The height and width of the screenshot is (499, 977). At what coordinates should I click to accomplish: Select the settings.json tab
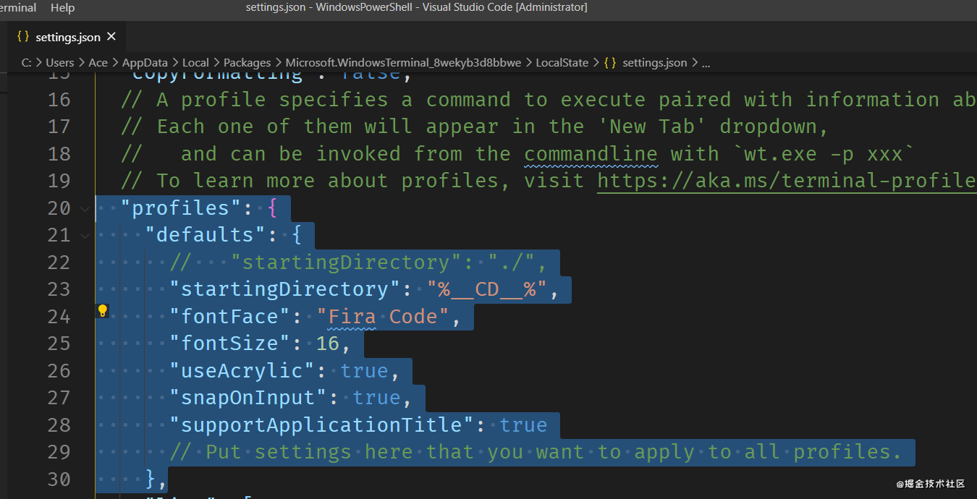click(68, 37)
